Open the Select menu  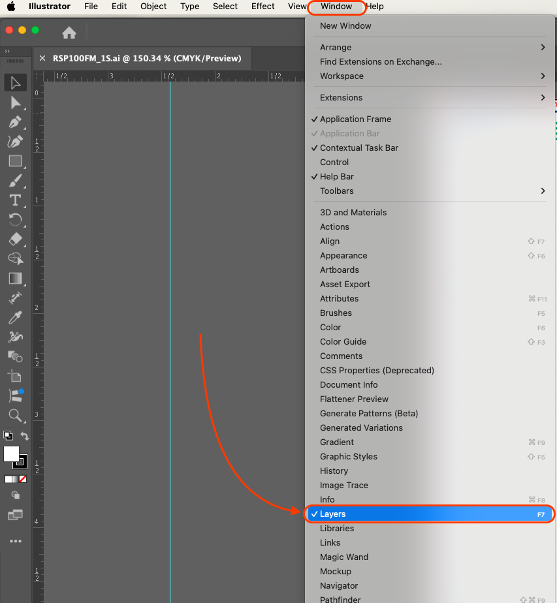(x=225, y=7)
